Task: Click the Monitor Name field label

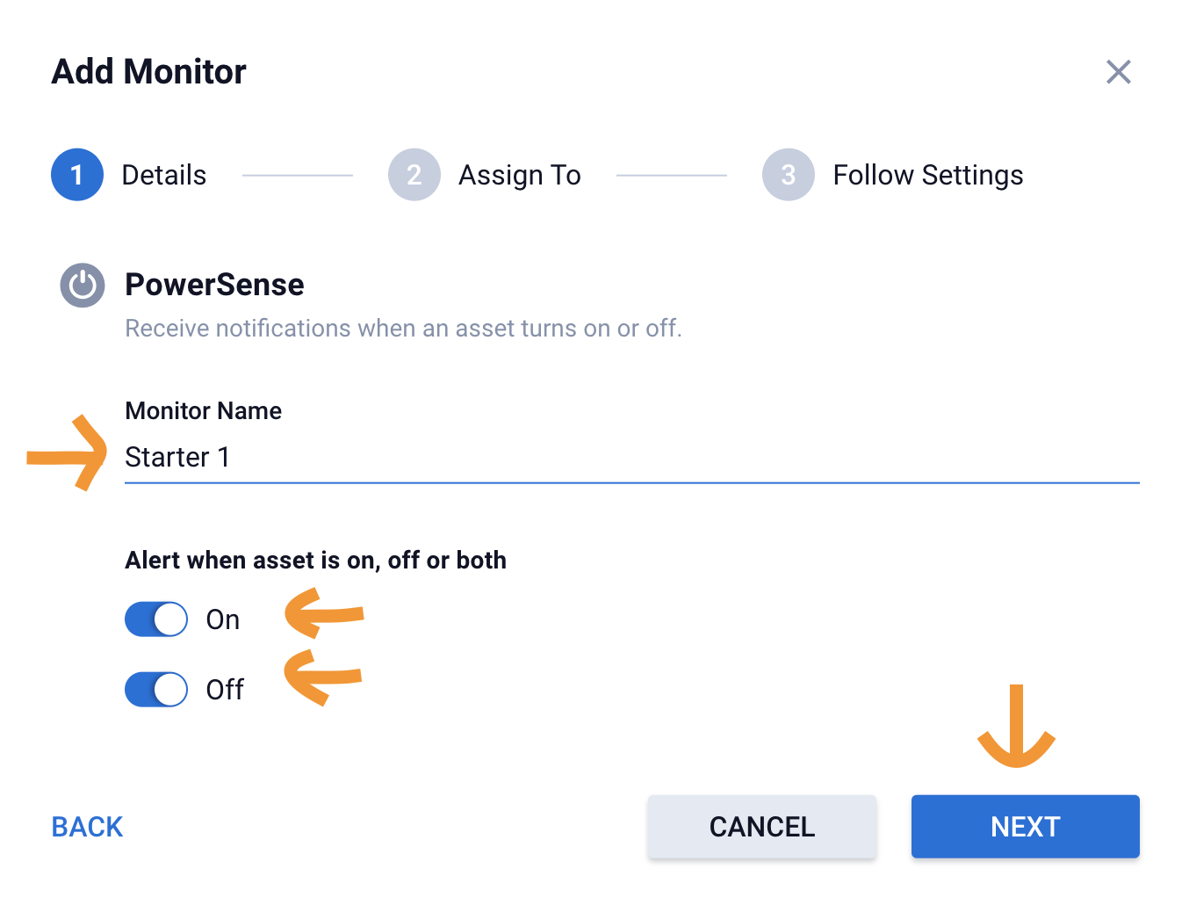Action: point(204,410)
